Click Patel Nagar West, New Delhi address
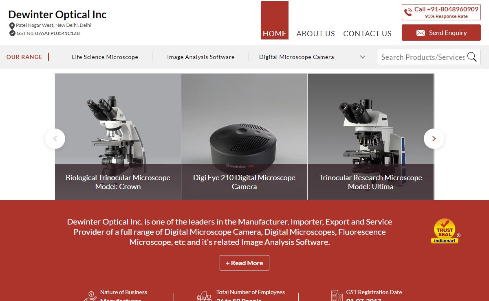 point(53,25)
